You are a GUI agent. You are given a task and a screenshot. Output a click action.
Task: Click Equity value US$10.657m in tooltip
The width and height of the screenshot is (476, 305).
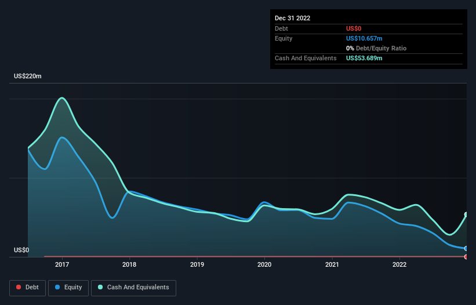(x=364, y=38)
